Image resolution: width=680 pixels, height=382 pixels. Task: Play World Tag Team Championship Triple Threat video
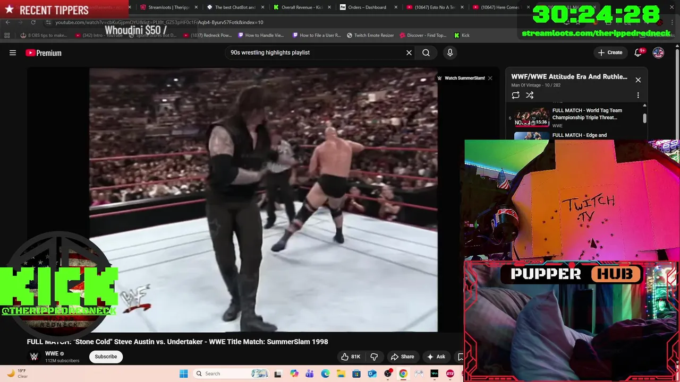(x=575, y=117)
